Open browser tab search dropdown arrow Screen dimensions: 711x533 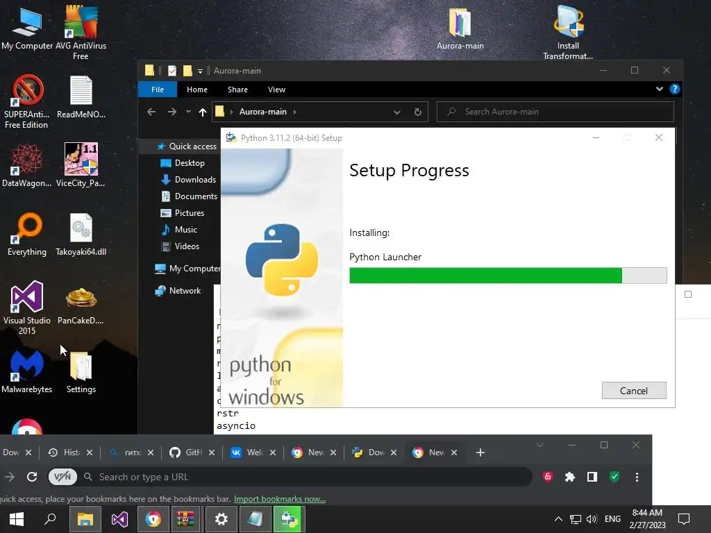pyautogui.click(x=540, y=445)
